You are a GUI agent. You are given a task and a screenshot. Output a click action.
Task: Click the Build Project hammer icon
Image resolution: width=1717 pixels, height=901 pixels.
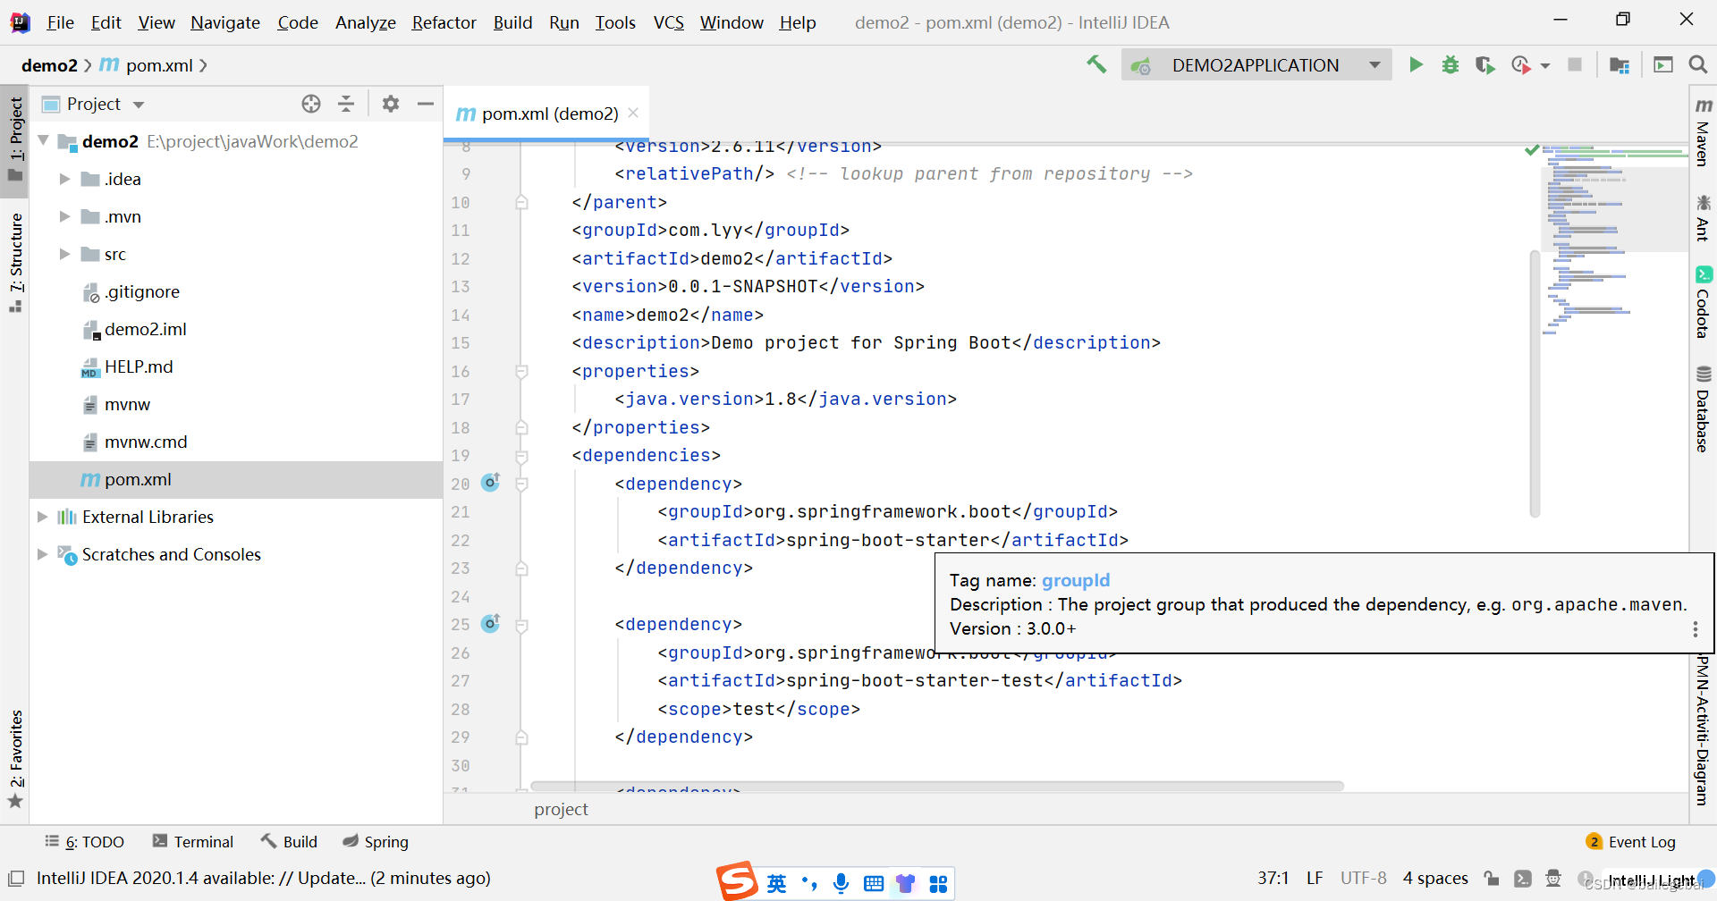click(1096, 64)
